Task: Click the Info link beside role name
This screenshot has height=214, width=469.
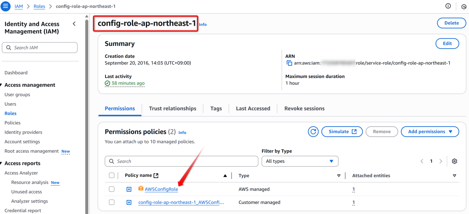Action: click(x=203, y=25)
